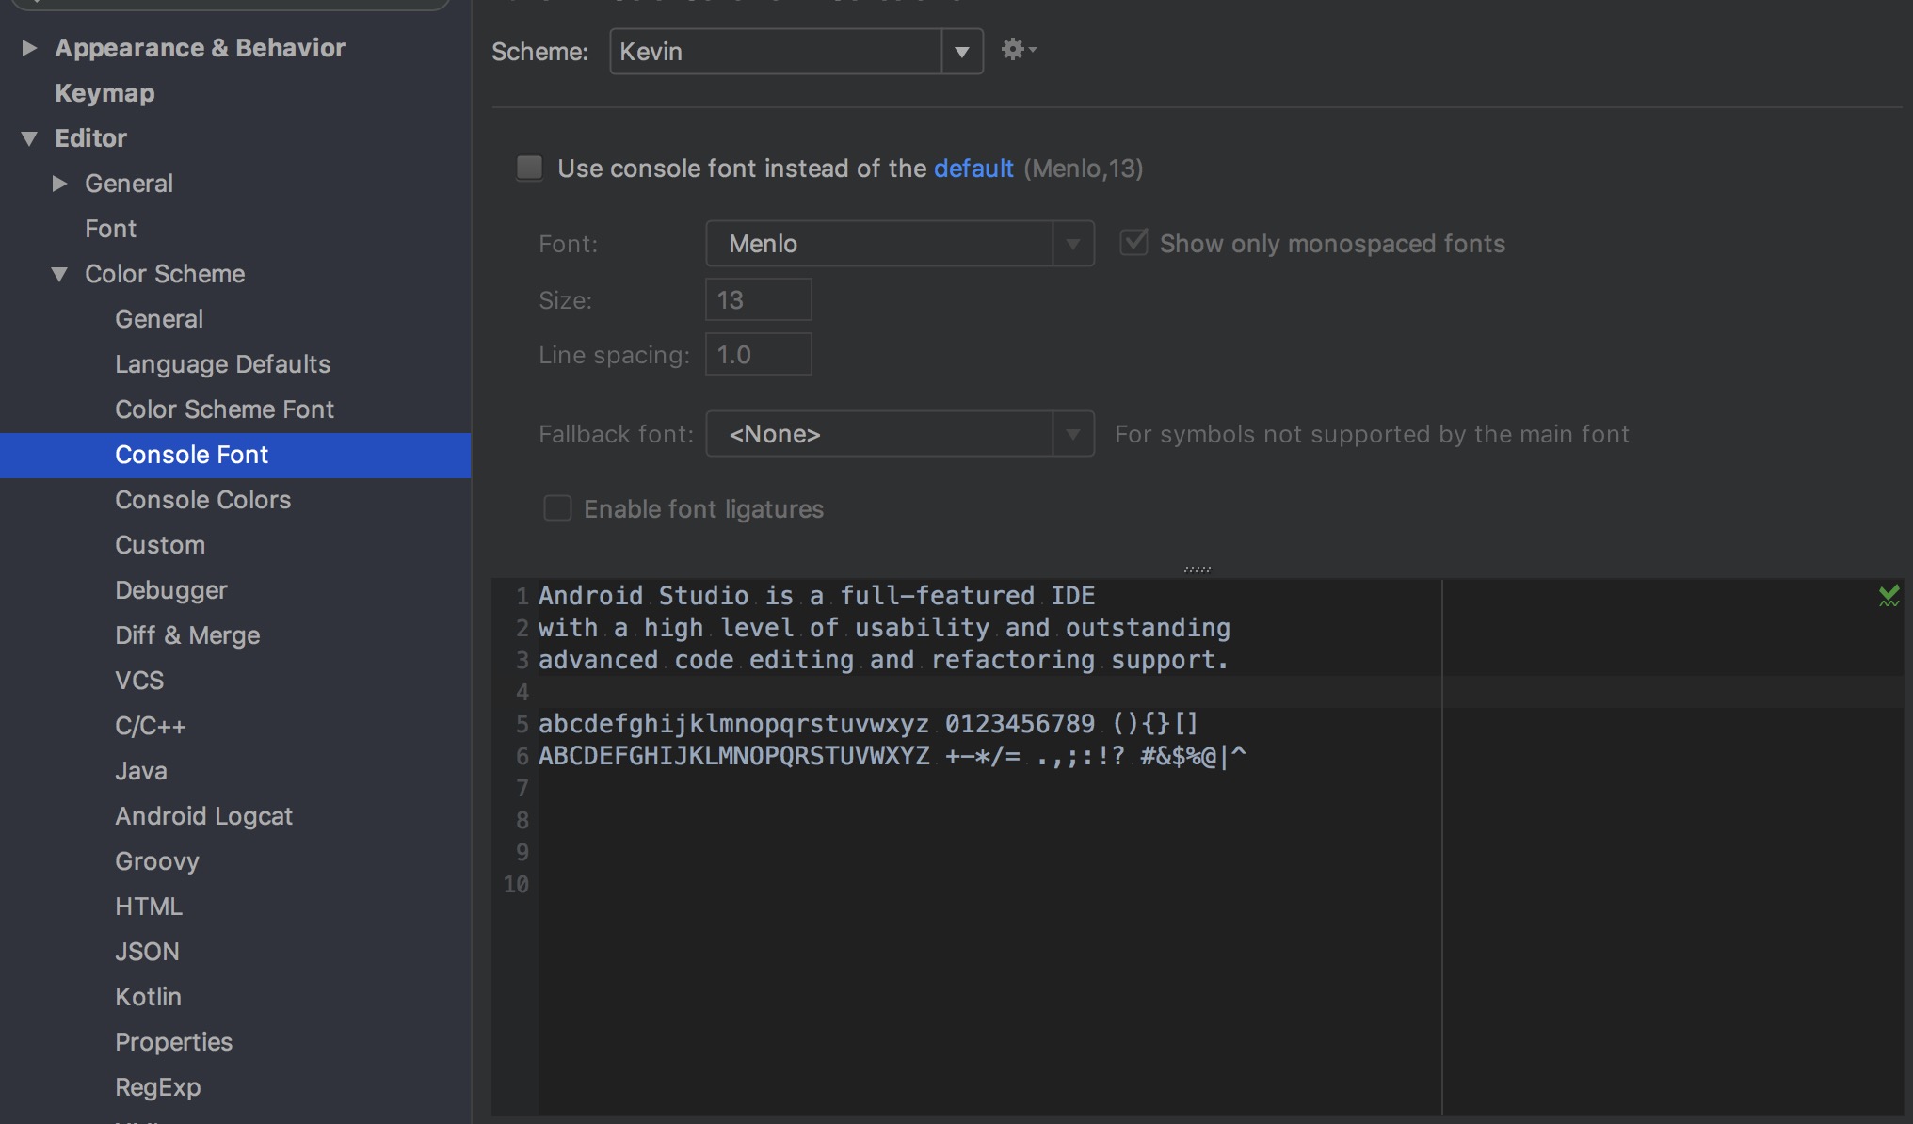Collapse the Color Scheme node
This screenshot has width=1913, height=1124.
click(x=59, y=274)
